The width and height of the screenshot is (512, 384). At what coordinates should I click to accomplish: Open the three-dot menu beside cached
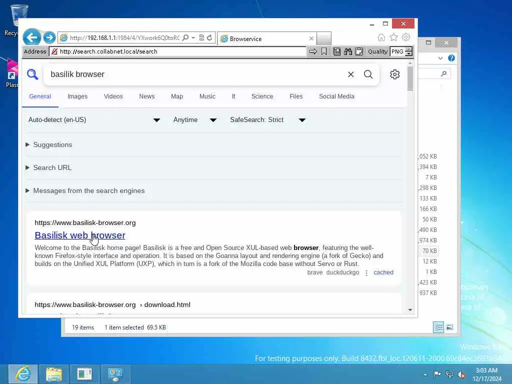click(366, 272)
